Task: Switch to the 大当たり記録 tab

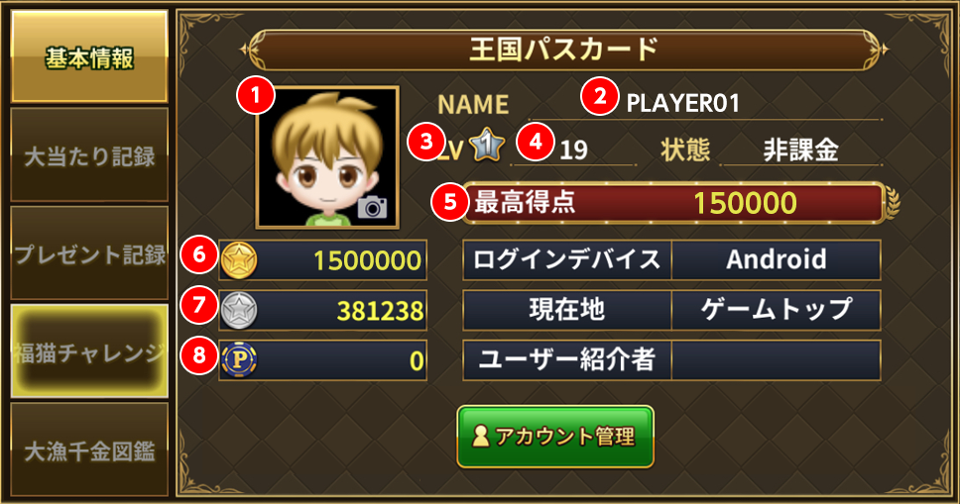Action: coord(89,154)
